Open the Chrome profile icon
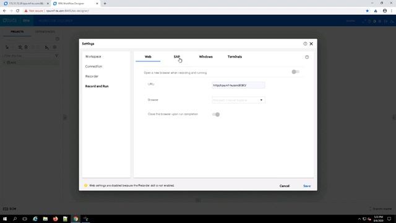This screenshot has height=223, width=396. pyautogui.click(x=385, y=11)
